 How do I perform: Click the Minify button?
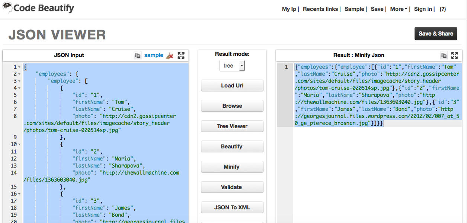click(x=232, y=167)
